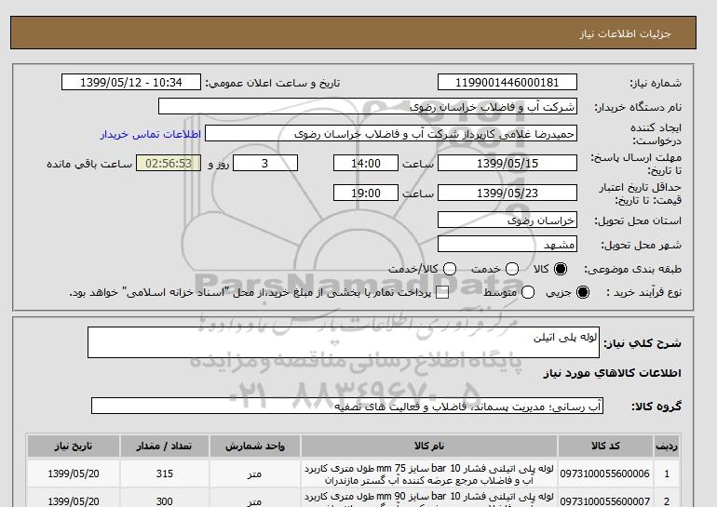
Task: Click the شماره نیاز label
Action: 656,83
